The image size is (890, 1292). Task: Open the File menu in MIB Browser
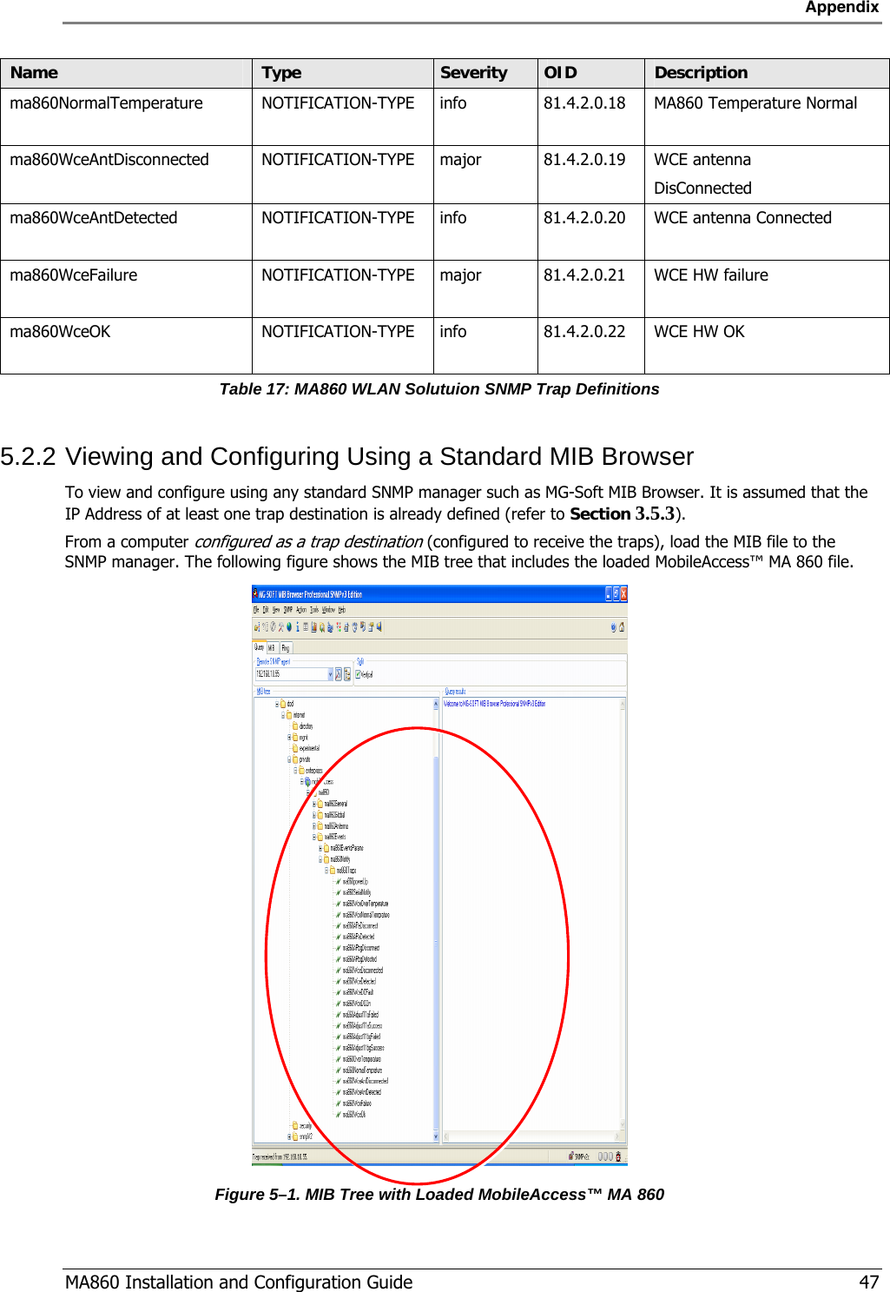point(256,610)
